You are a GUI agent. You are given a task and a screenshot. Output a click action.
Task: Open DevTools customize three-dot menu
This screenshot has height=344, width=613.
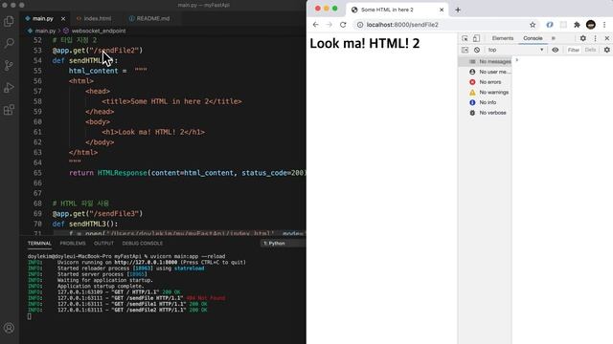pos(595,38)
